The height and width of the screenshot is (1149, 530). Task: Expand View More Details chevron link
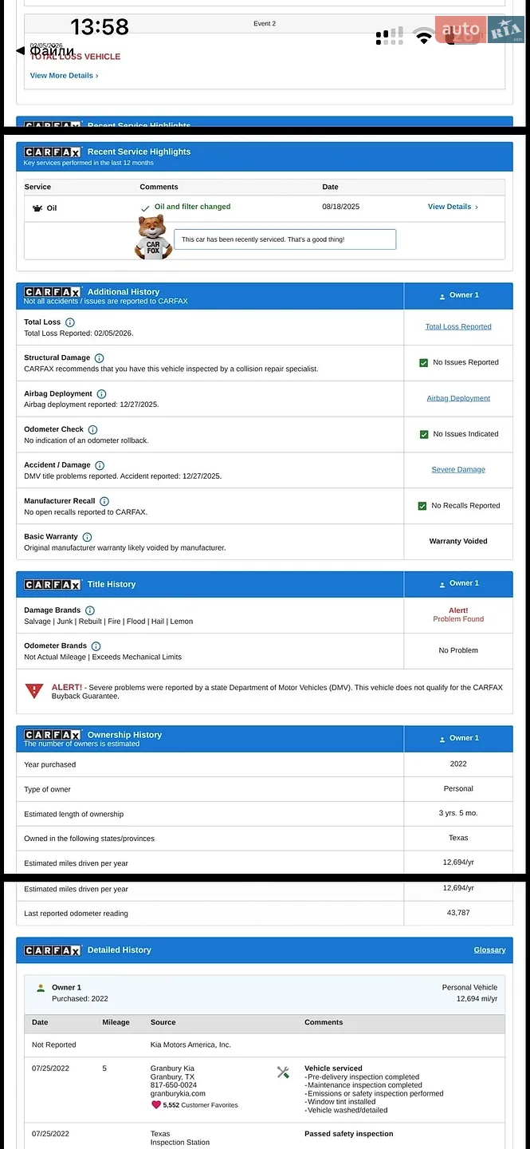65,76
